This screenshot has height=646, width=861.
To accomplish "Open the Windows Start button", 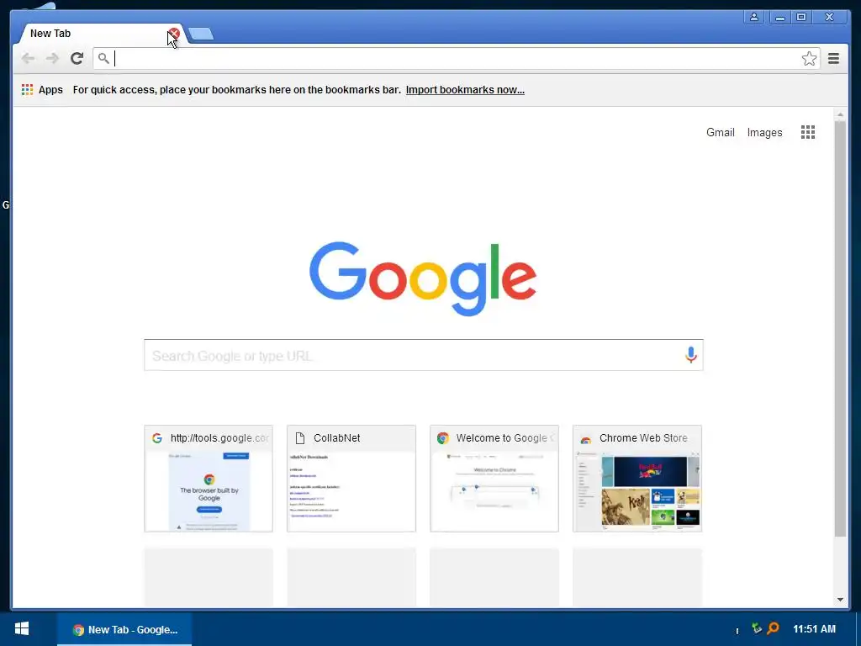I will click(x=22, y=629).
